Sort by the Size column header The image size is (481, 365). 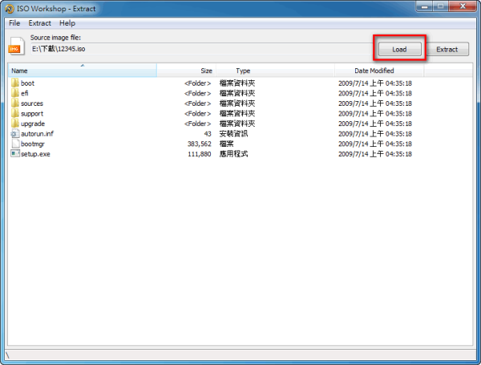[x=186, y=71]
